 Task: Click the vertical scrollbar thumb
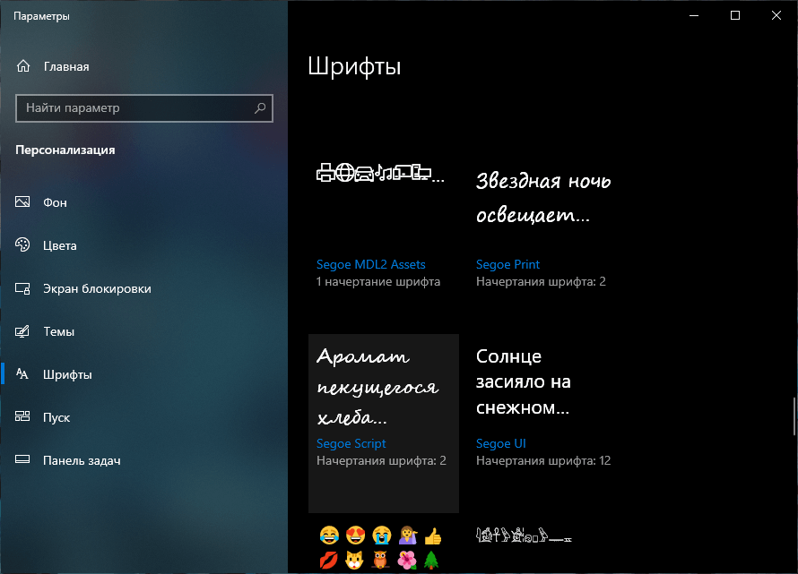point(793,415)
